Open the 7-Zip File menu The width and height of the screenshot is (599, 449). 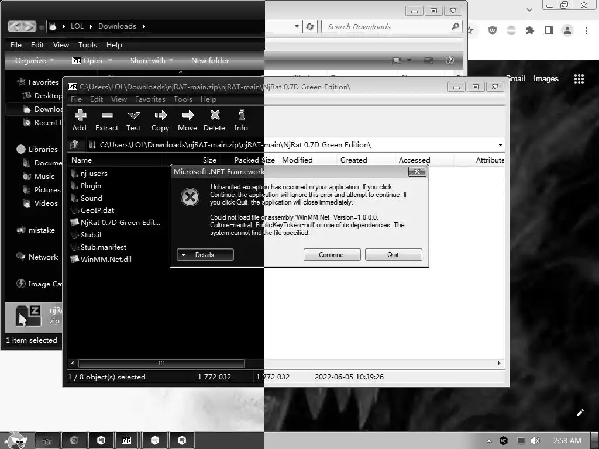point(77,99)
